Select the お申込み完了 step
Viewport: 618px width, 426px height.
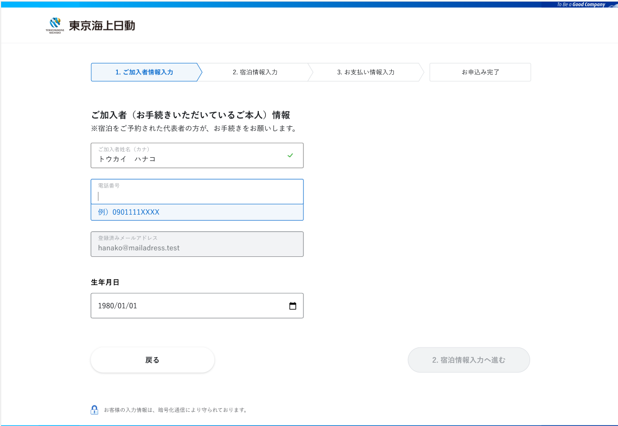point(480,72)
